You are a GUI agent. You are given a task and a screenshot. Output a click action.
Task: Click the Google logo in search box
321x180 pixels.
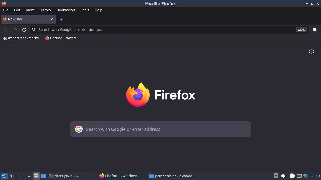79,129
